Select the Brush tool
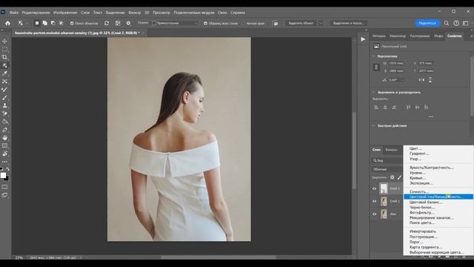This screenshot has height=267, width=474. pyautogui.click(x=4, y=97)
